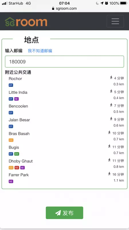Focus the postal code field showing 180009
Screen dimensions: 129x230
(64, 62)
